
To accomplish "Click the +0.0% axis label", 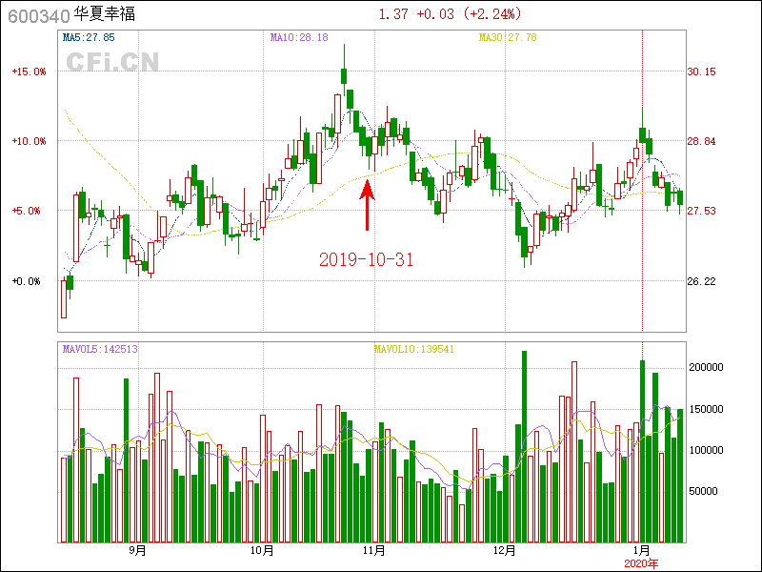I will point(26,281).
